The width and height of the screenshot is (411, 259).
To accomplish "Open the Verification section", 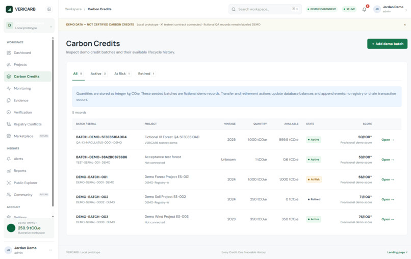I will click(28, 112).
